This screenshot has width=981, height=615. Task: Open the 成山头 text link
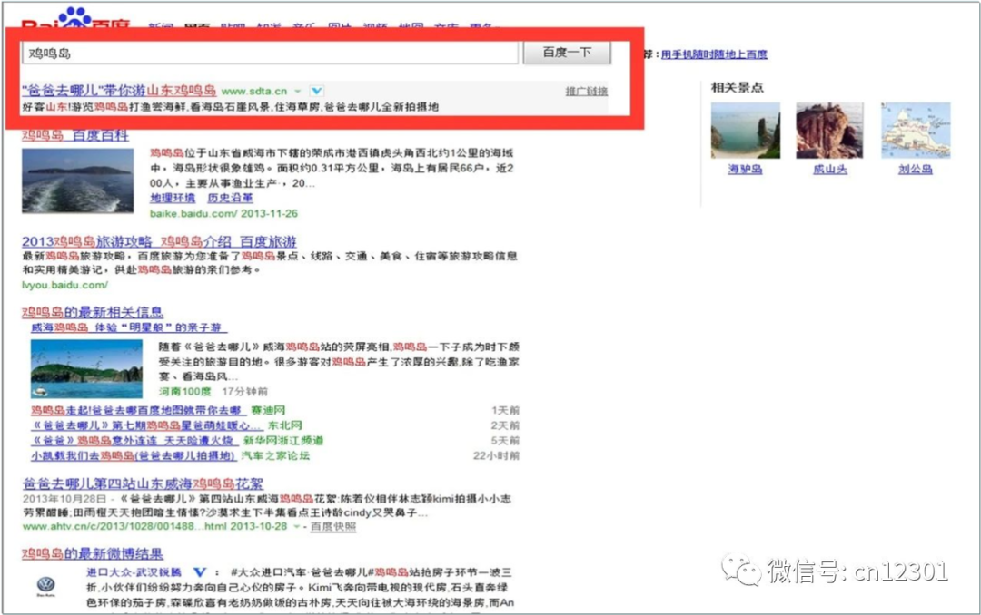[x=830, y=170]
